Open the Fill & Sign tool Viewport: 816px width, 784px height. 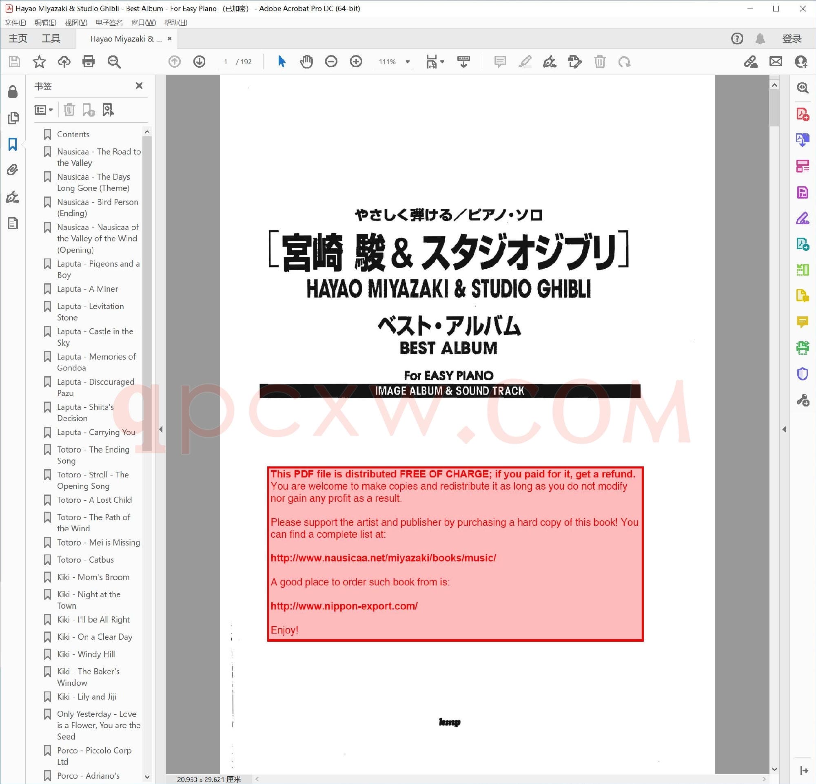[x=802, y=219]
